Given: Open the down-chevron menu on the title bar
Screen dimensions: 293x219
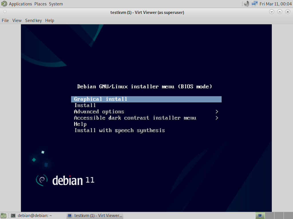Looking at the screenshot, I should pos(271,12).
